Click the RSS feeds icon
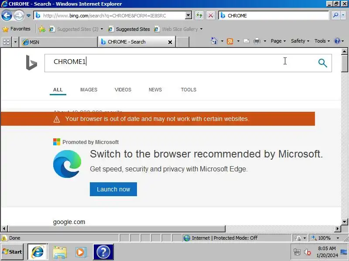The width and height of the screenshot is (349, 261). tap(230, 41)
